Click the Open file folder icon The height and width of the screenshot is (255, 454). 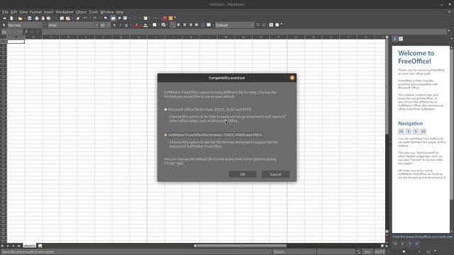click(x=20, y=18)
